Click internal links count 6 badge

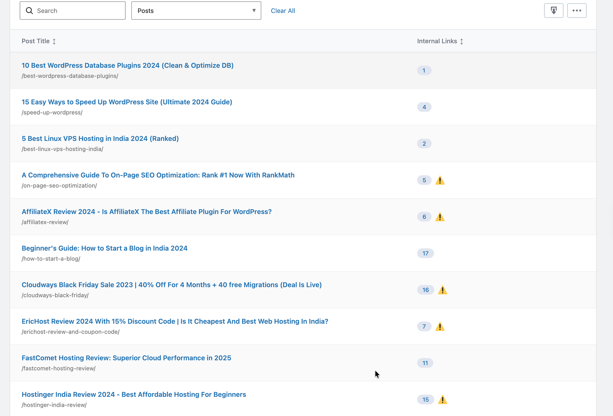point(424,217)
